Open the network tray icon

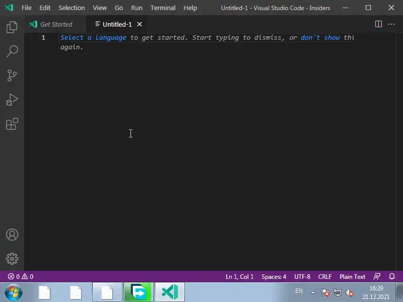(337, 292)
